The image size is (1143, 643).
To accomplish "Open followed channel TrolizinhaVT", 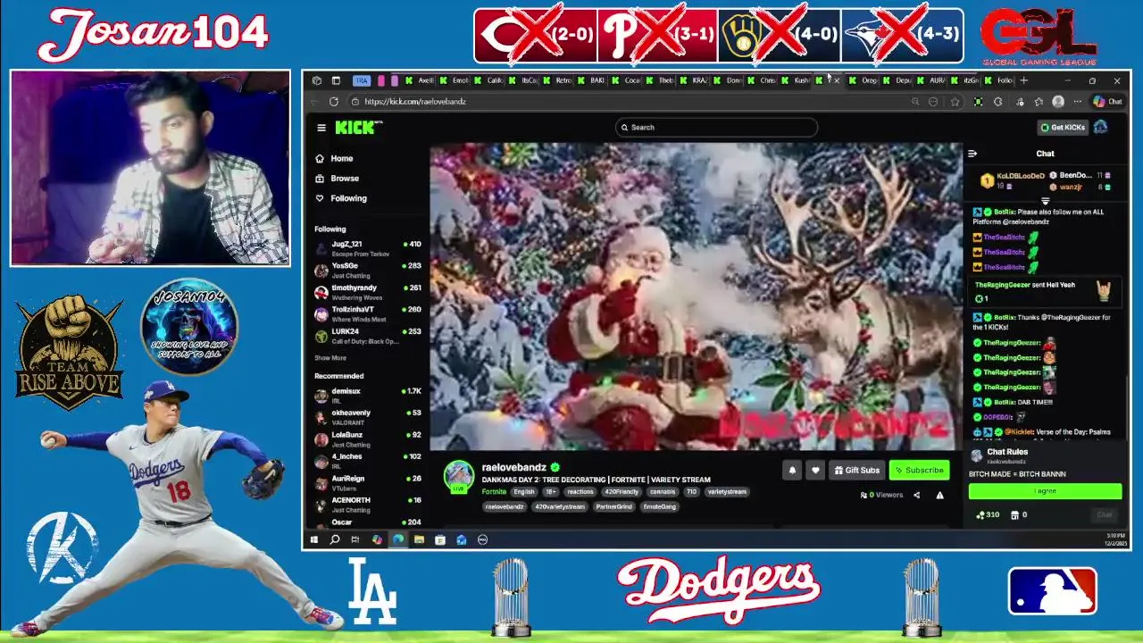I will tap(367, 313).
